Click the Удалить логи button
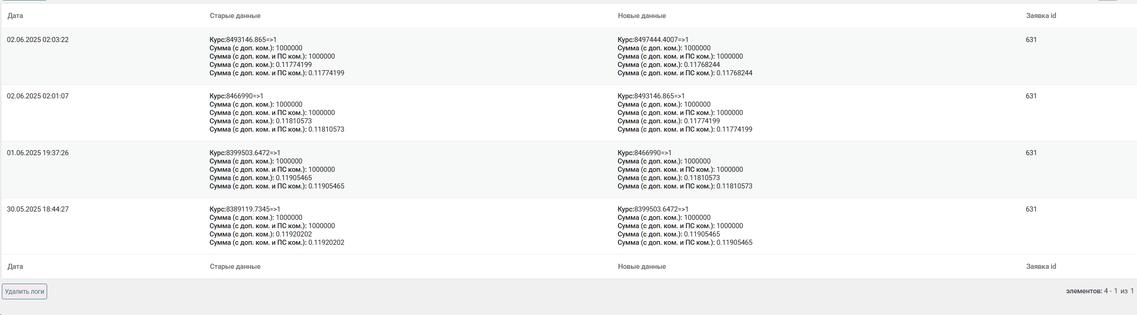Viewport: 1137px width, 315px height. click(x=24, y=291)
